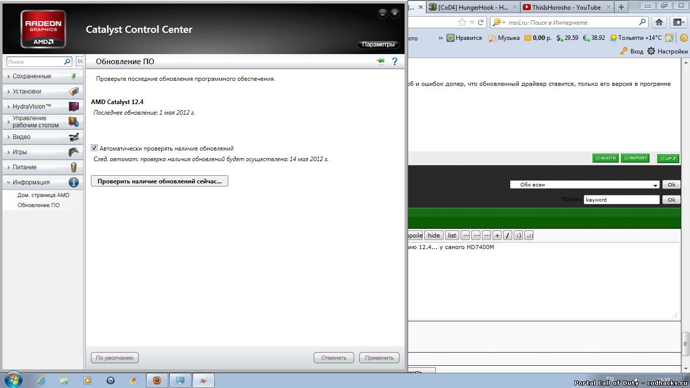Click the search magnifier in Catalyst sidebar
The width and height of the screenshot is (690, 388).
point(67,62)
